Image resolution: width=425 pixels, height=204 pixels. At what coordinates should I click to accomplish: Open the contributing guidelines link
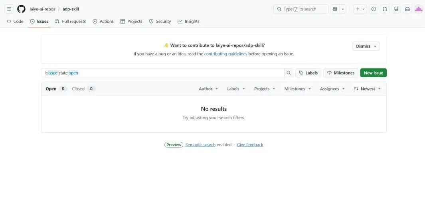[225, 54]
